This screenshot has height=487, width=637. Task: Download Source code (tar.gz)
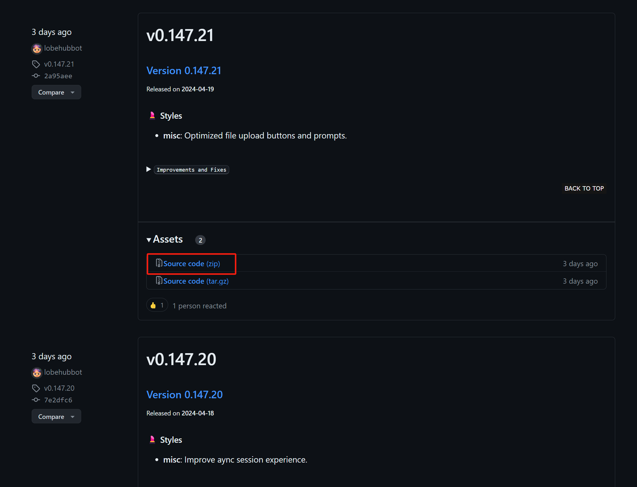196,281
